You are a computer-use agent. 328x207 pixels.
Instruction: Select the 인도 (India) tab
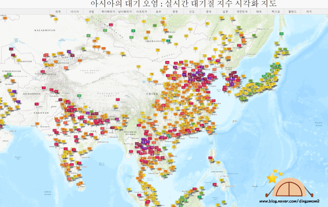coord(192,12)
